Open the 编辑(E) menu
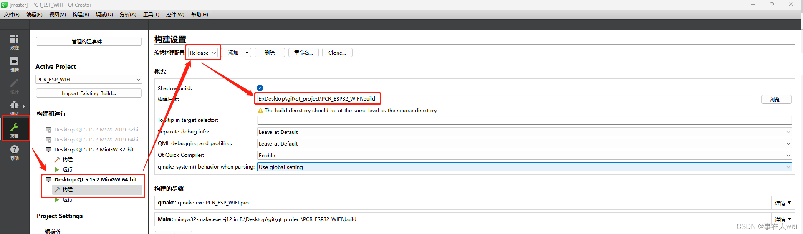 34,15
